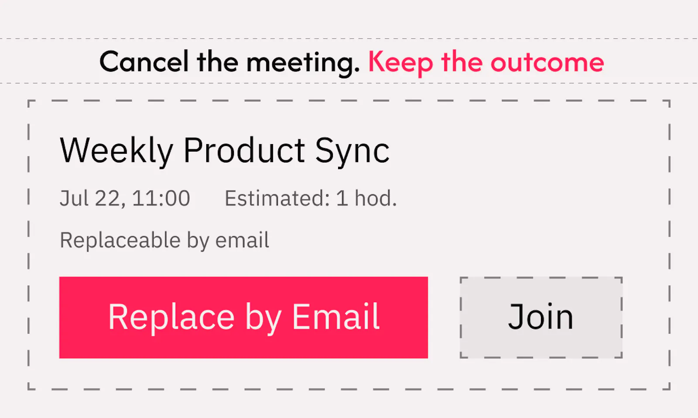Select the 1 hod. duration value
Screen dimensions: 698x418
(x=366, y=199)
